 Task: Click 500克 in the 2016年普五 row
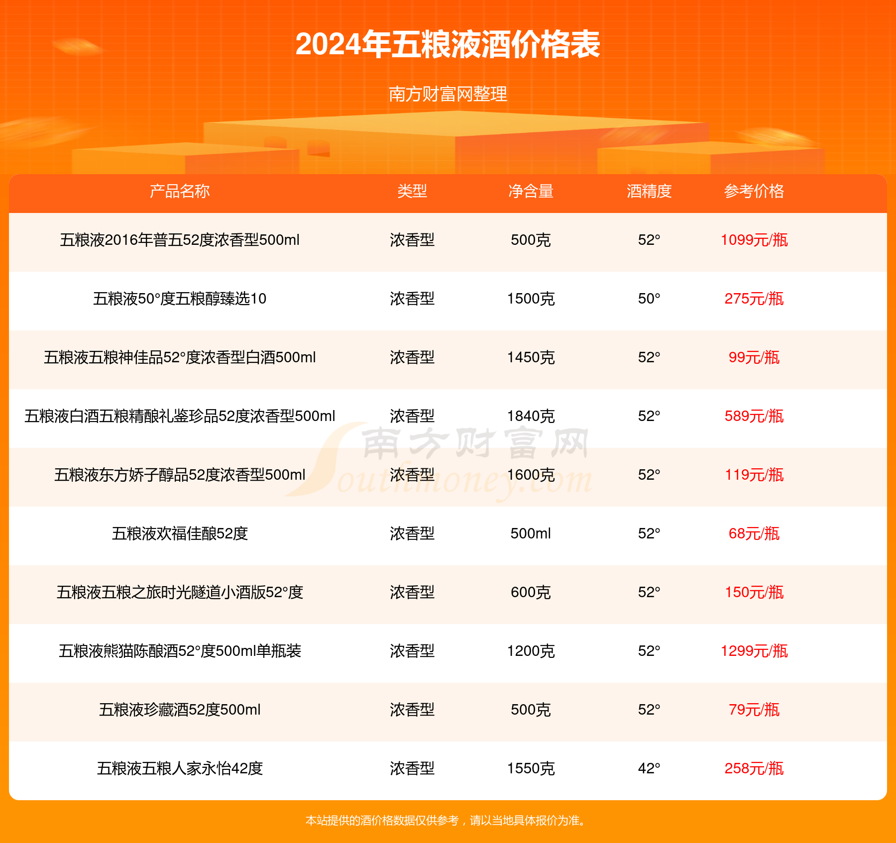531,240
